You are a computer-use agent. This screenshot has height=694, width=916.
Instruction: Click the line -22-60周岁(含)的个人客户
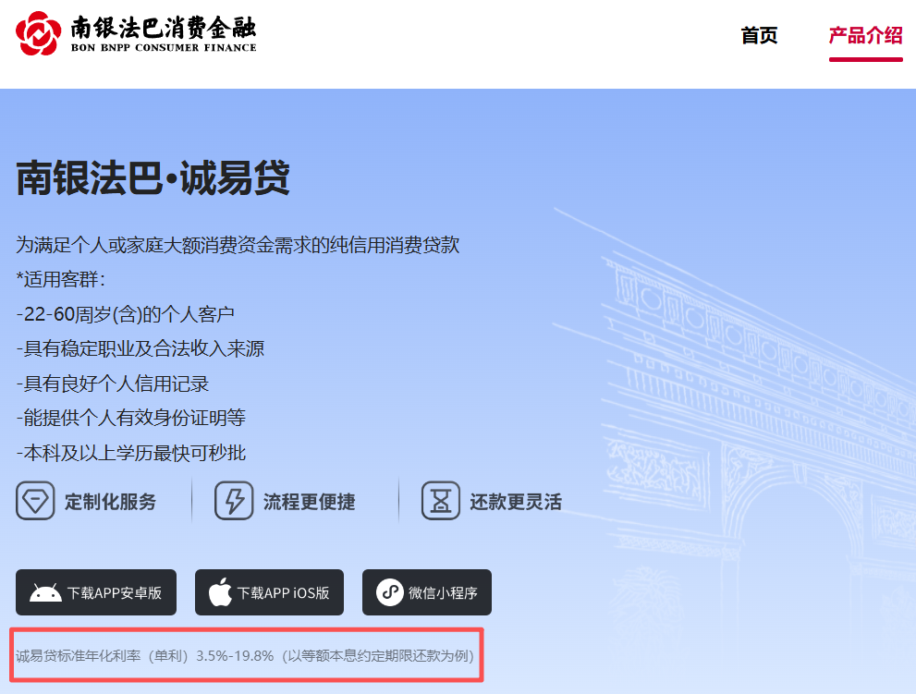pyautogui.click(x=125, y=314)
